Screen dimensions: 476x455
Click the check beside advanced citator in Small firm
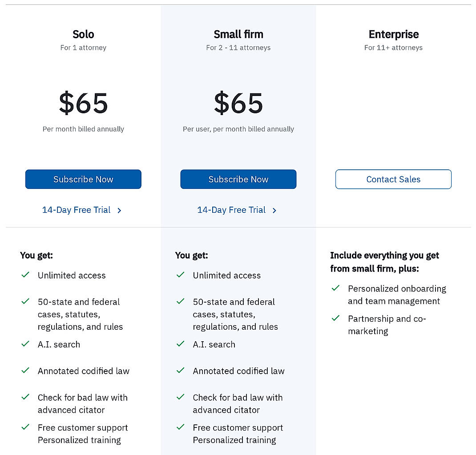pos(181,397)
